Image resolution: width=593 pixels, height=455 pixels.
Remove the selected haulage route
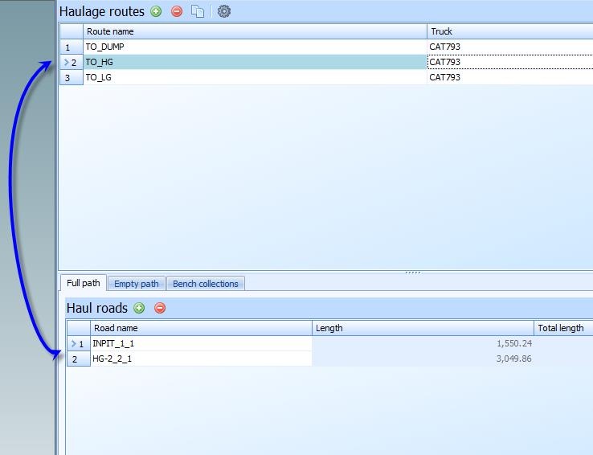pyautogui.click(x=177, y=12)
